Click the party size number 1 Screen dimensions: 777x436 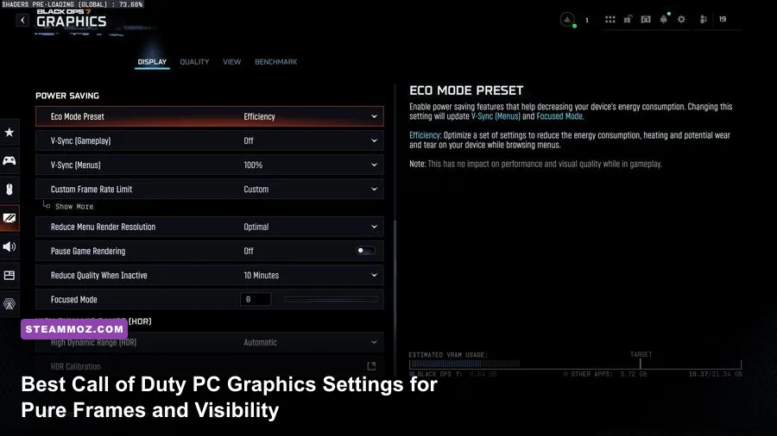pos(587,21)
